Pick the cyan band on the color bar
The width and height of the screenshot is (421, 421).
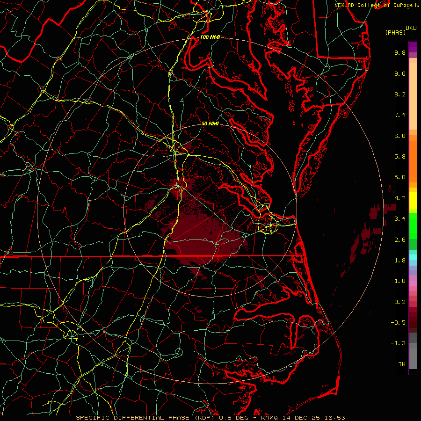pyautogui.click(x=413, y=257)
